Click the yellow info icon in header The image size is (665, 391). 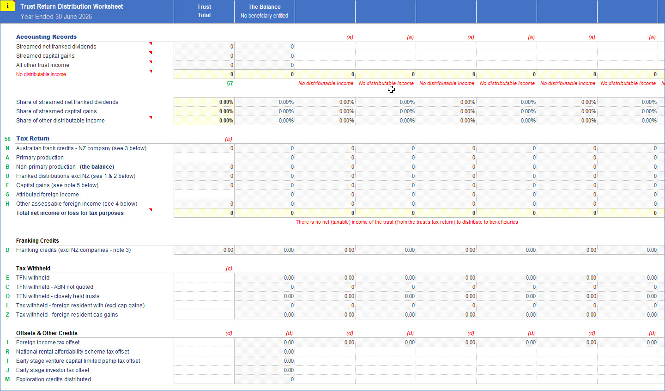(7, 6)
